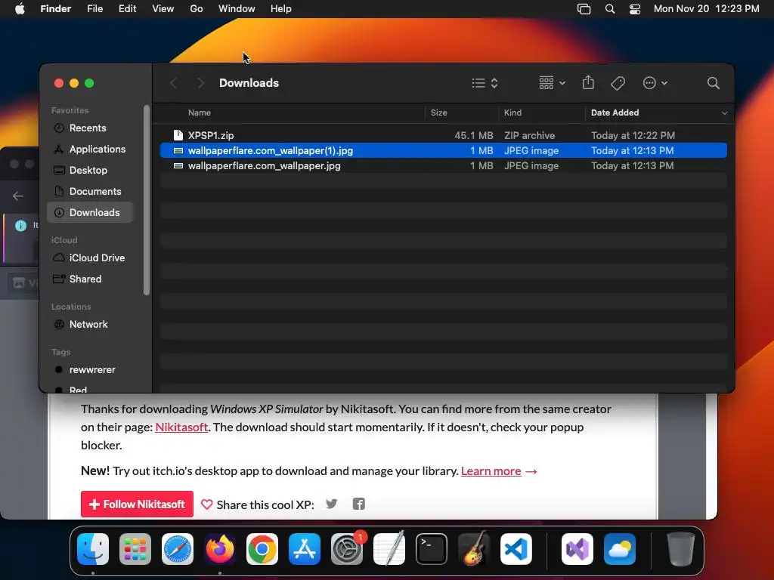Click the Learn more link
Image resolution: width=774 pixels, height=580 pixels.
coord(491,471)
